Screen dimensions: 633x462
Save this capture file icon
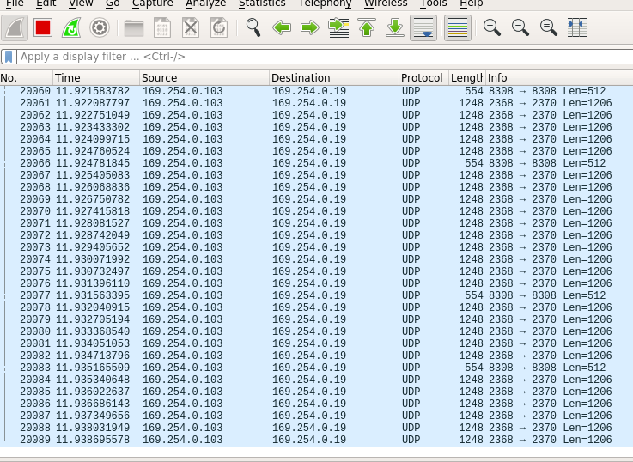pyautogui.click(x=162, y=27)
